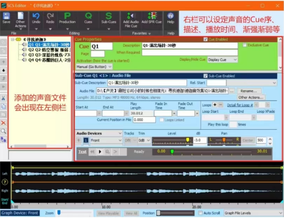This screenshot has width=284, height=218.
Task: Click the Fade In Time input field
Action: tap(163, 113)
